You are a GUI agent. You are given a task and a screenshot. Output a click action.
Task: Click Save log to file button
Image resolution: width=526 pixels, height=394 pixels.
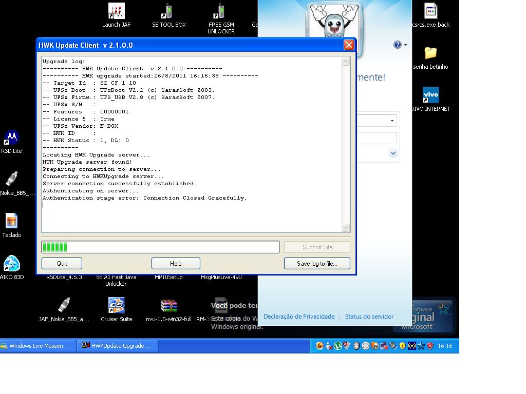coord(317,263)
